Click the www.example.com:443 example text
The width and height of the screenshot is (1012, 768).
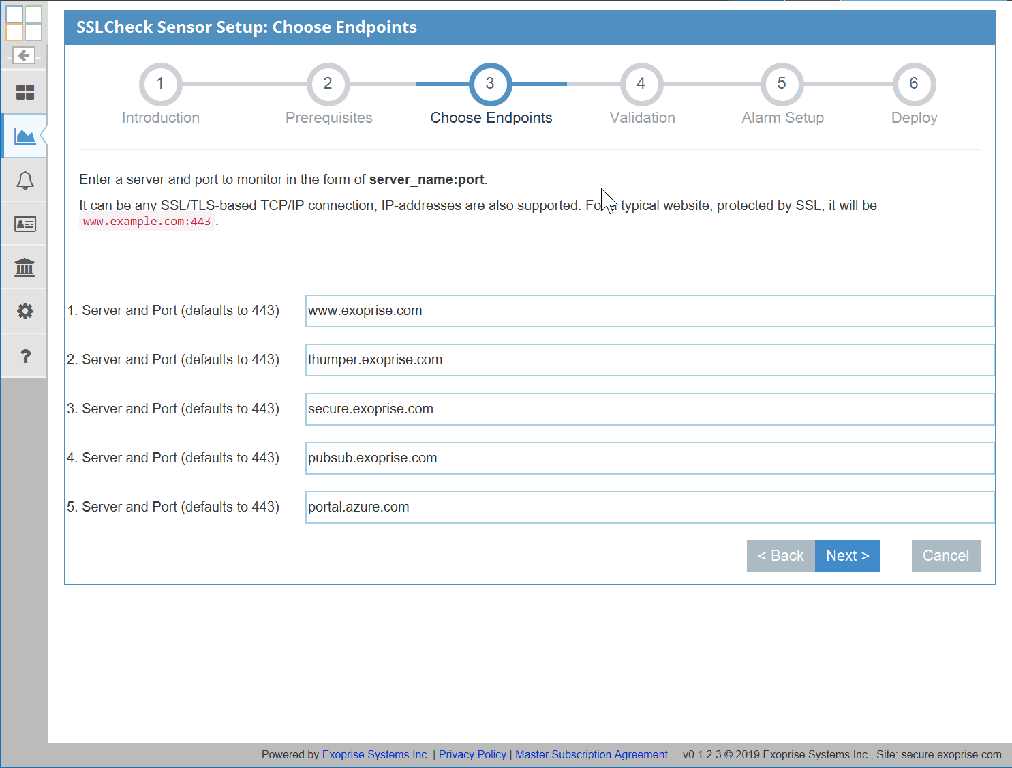pos(147,222)
